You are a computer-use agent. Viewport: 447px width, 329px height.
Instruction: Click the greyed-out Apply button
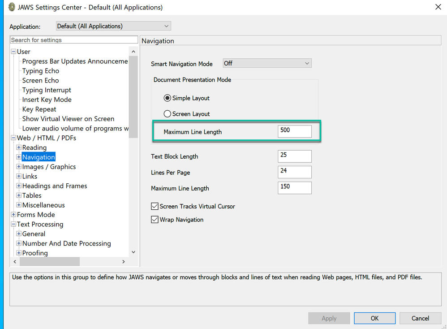[x=329, y=318]
